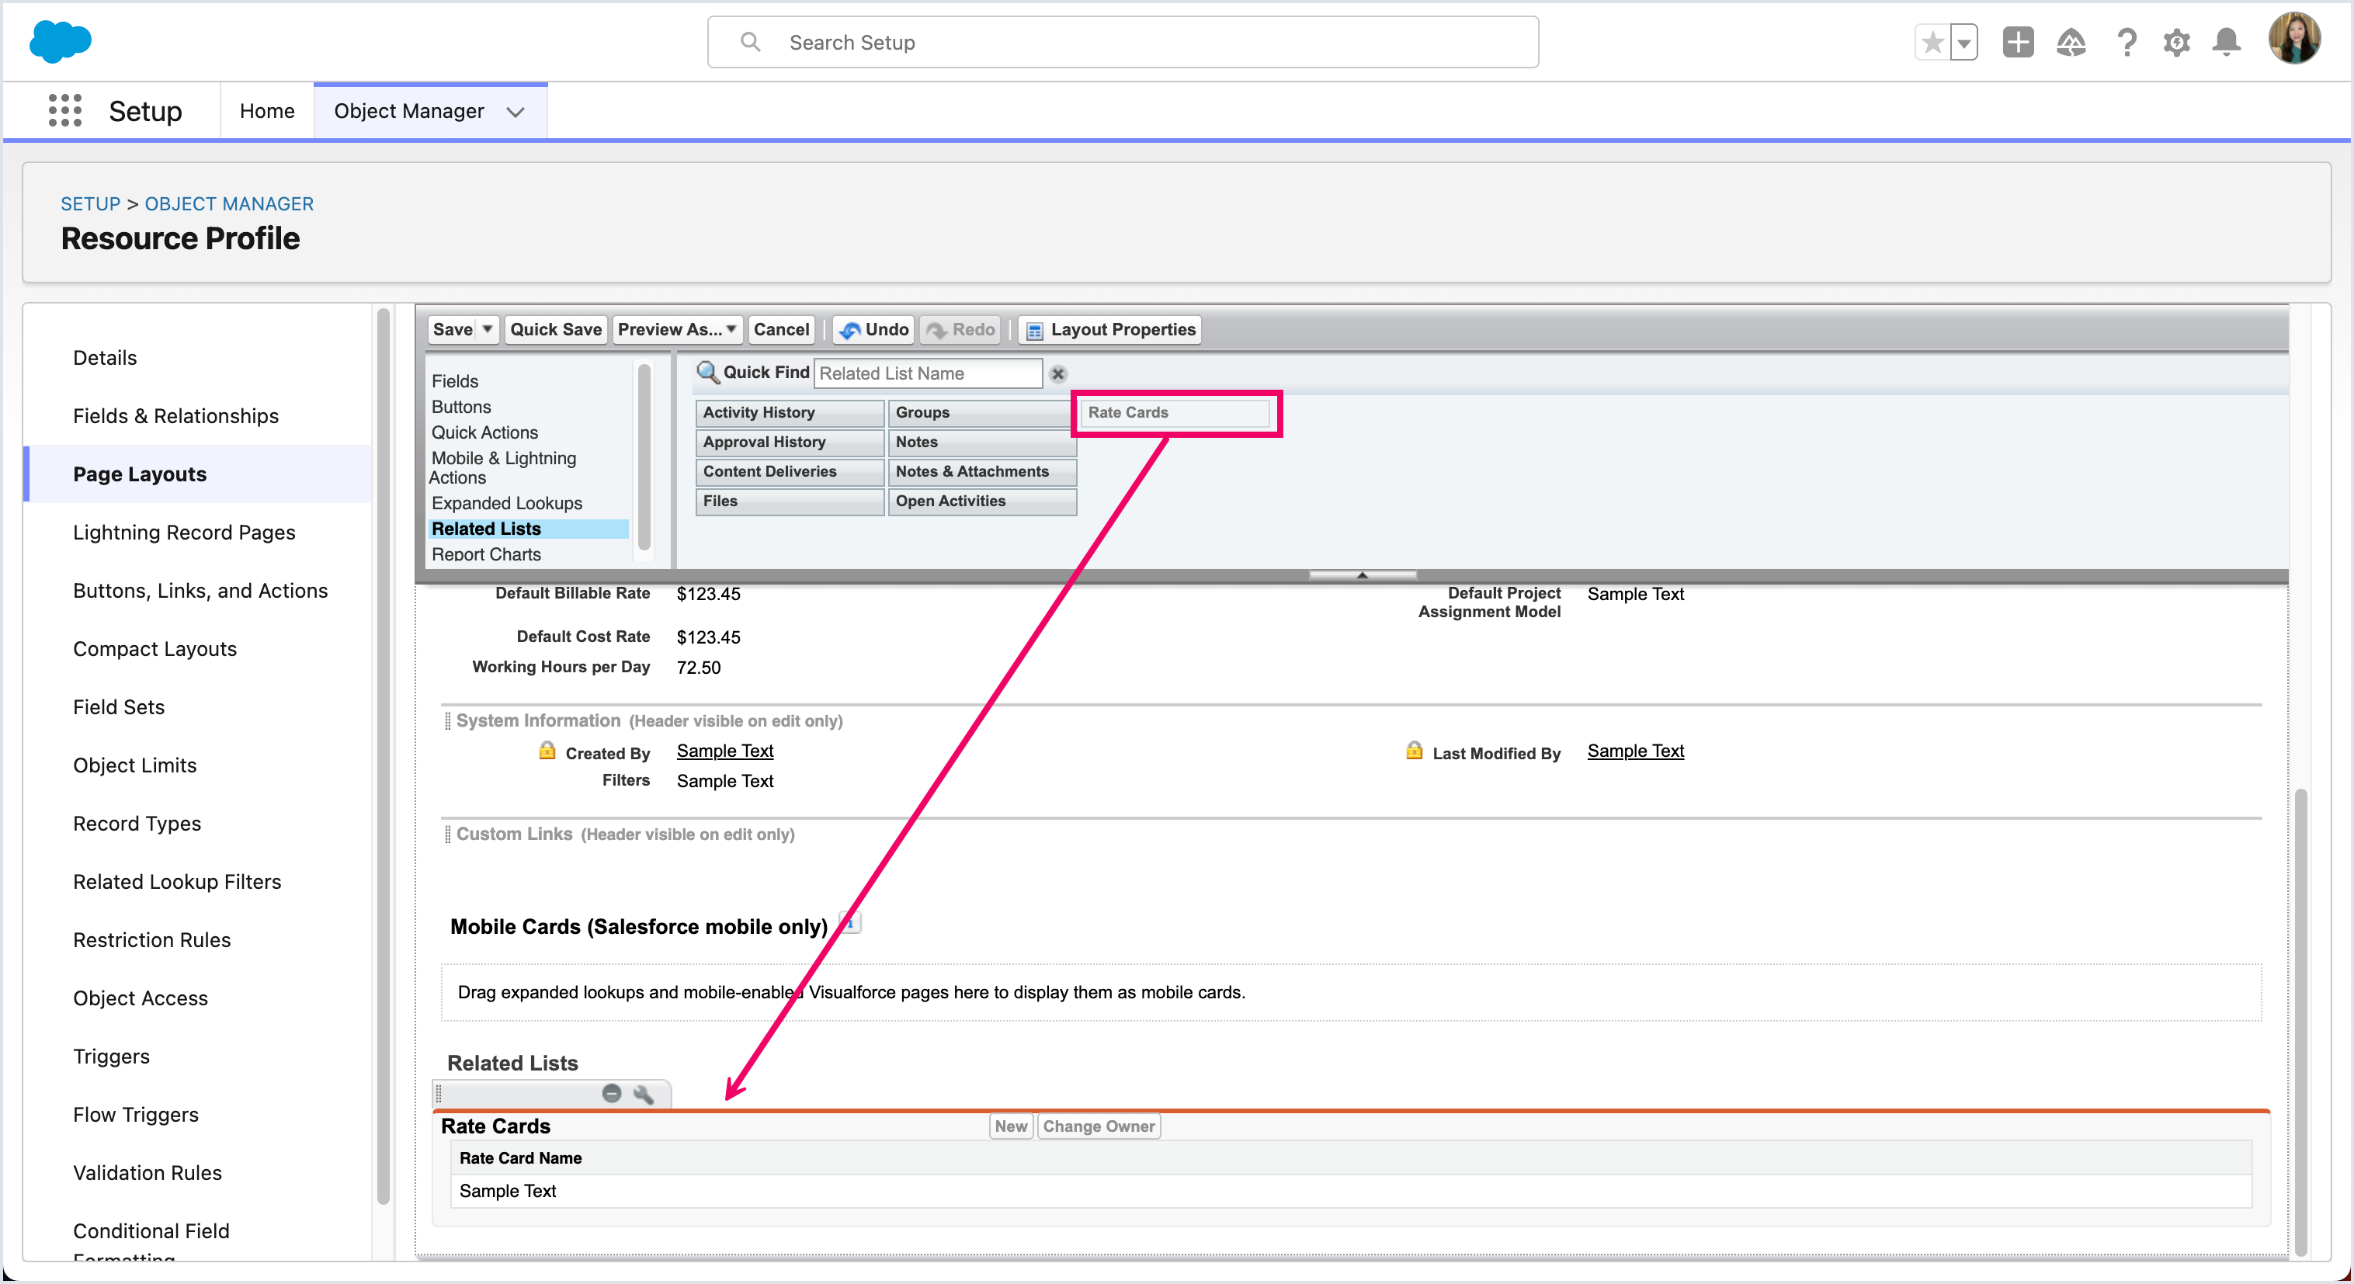
Task: Select Quick Actions in the palette list
Action: click(484, 432)
